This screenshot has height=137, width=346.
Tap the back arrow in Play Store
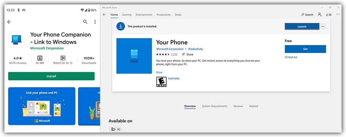pos(9,22)
